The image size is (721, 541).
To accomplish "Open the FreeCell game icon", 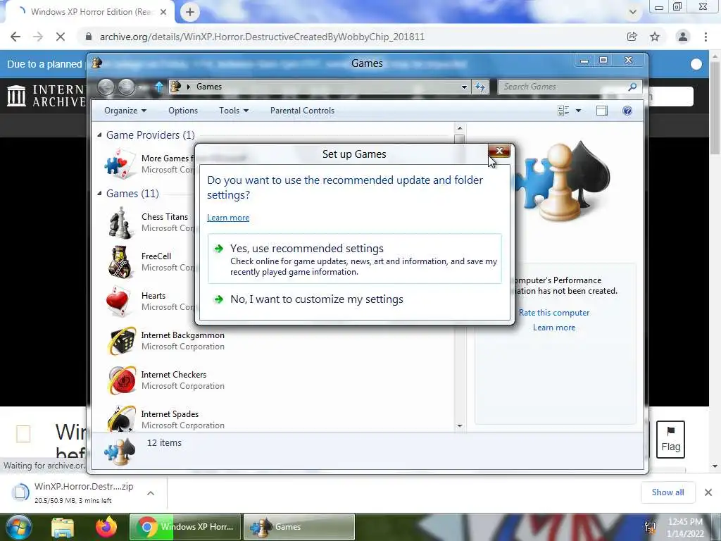I will pyautogui.click(x=120, y=262).
